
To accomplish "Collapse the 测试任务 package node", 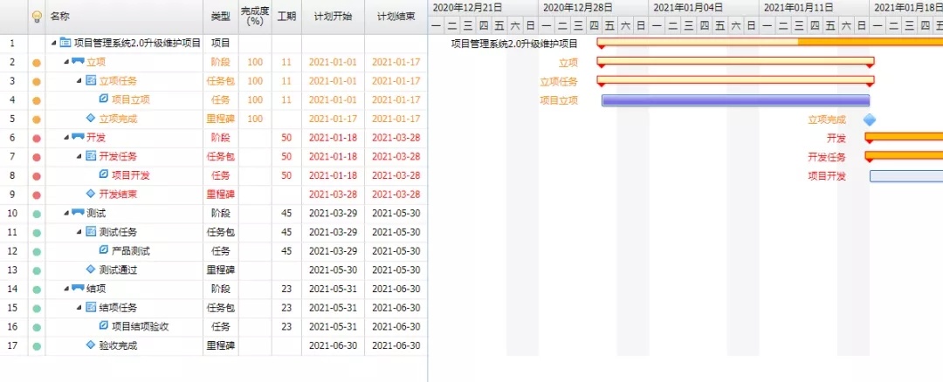I will 79,233.
